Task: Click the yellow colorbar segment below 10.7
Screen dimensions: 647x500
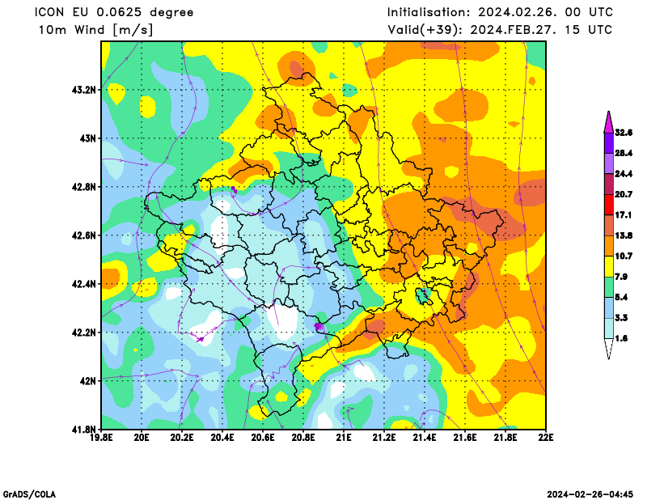Action: [609, 266]
